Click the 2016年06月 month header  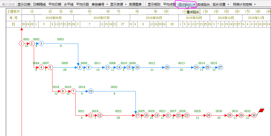tap(54, 18)
